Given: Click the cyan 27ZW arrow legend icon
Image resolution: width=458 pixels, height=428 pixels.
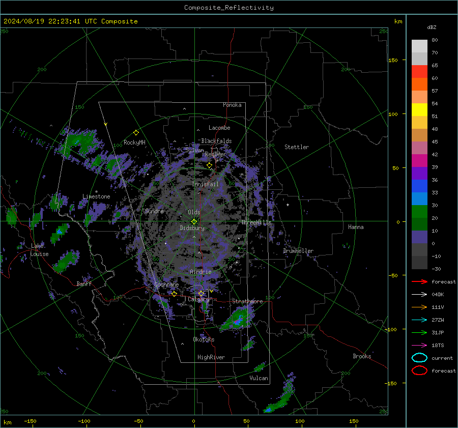Looking at the screenshot, I should pos(419,320).
